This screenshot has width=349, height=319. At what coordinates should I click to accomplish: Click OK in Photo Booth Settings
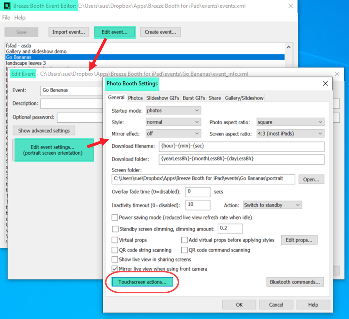(x=239, y=305)
